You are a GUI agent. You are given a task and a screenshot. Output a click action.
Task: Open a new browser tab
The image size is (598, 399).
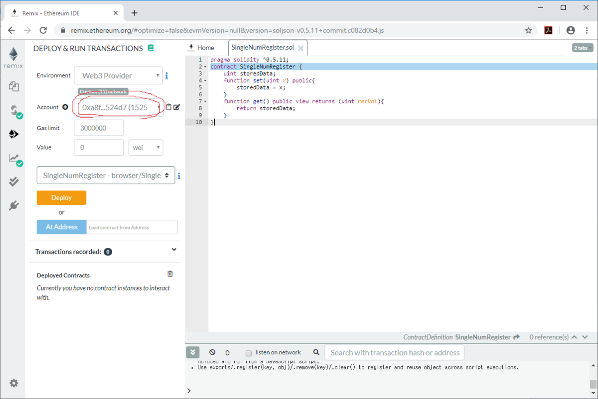click(x=135, y=13)
